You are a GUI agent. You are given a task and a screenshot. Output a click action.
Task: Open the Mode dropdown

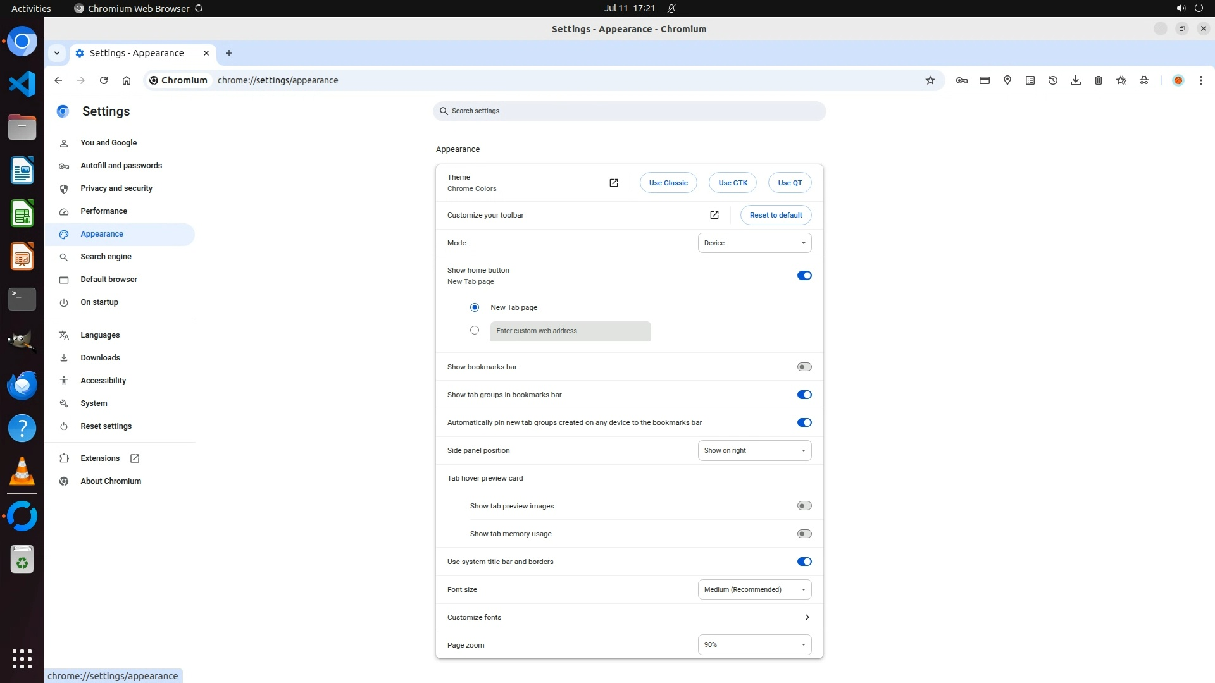pos(754,243)
